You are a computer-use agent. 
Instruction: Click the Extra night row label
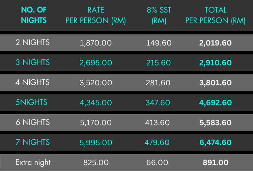point(33,162)
